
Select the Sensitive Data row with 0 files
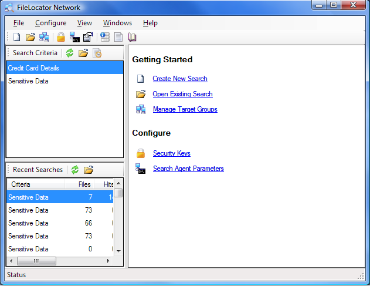point(60,249)
